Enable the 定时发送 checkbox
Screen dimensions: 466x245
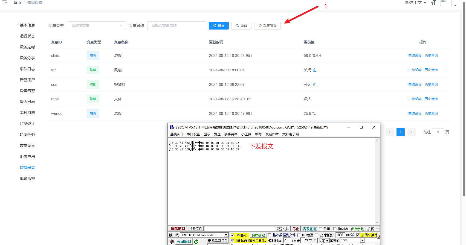tap(316, 235)
